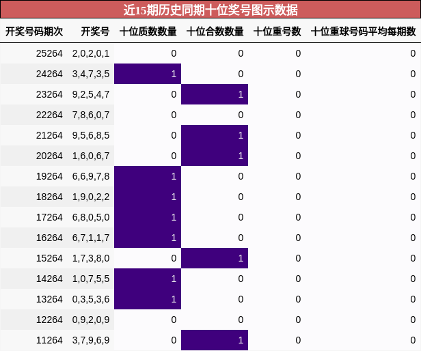Click winning numbers 1,7,3,8,0
Viewport: 421px width, 351px height.
pyautogui.click(x=91, y=258)
